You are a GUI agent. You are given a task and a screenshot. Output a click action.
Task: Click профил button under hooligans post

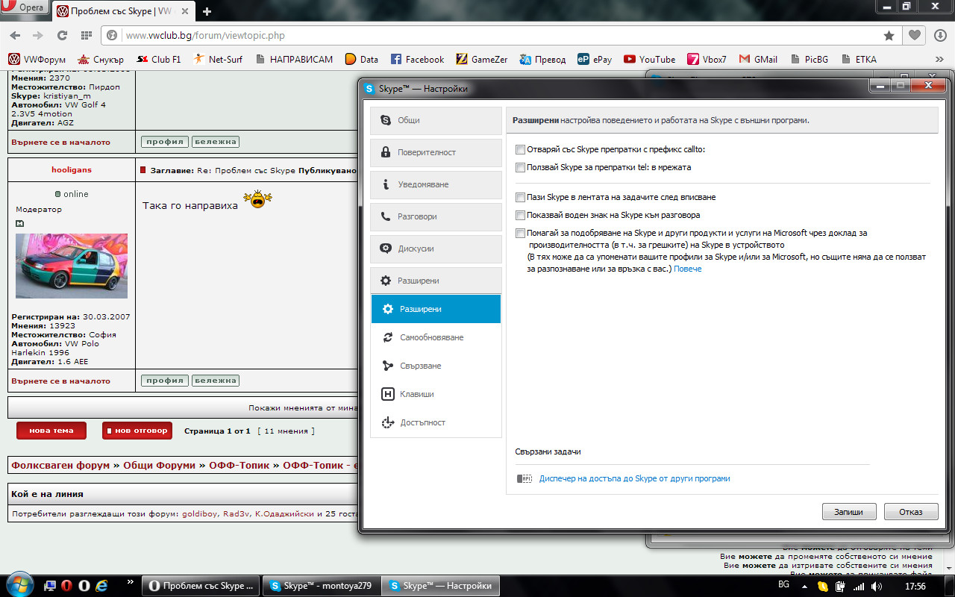(x=165, y=381)
